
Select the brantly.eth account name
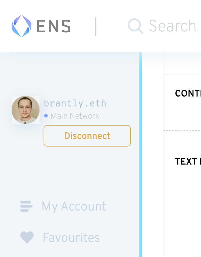pyautogui.click(x=75, y=103)
